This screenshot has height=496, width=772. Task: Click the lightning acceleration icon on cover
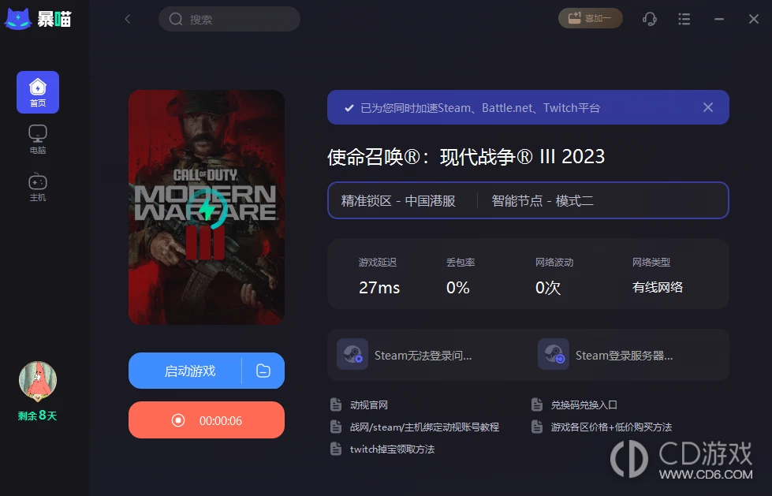click(207, 208)
